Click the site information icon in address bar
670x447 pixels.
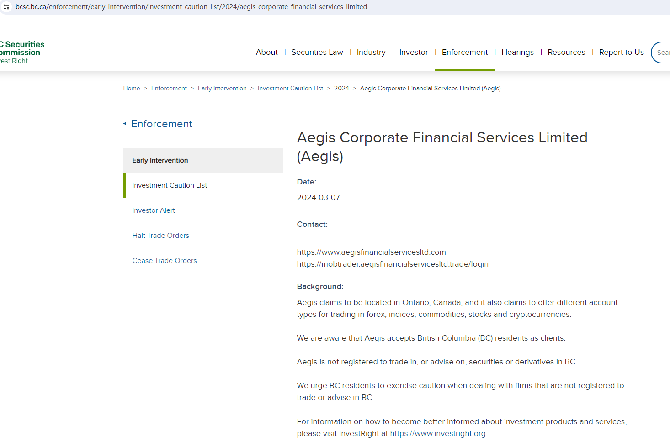pos(6,7)
